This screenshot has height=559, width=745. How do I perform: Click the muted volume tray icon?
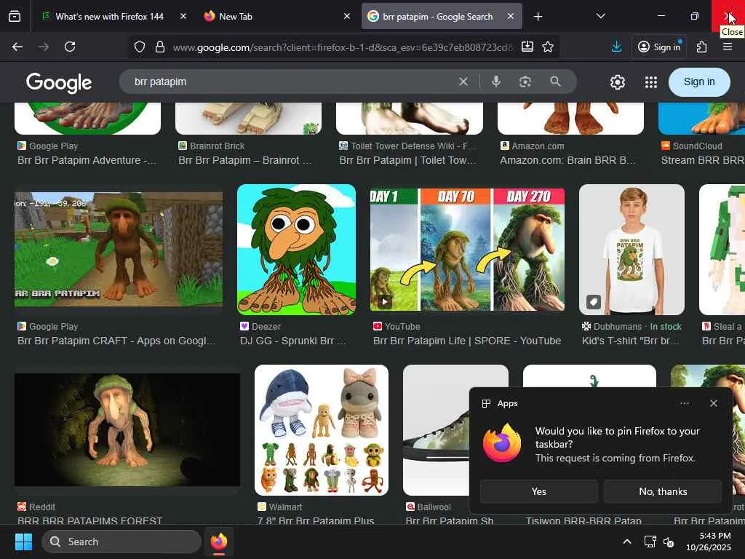[x=669, y=542]
